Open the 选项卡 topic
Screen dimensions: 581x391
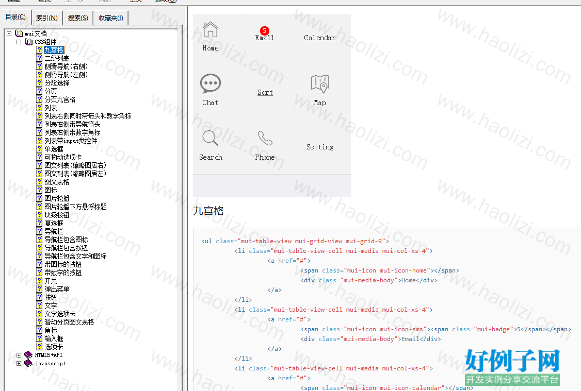(54, 347)
